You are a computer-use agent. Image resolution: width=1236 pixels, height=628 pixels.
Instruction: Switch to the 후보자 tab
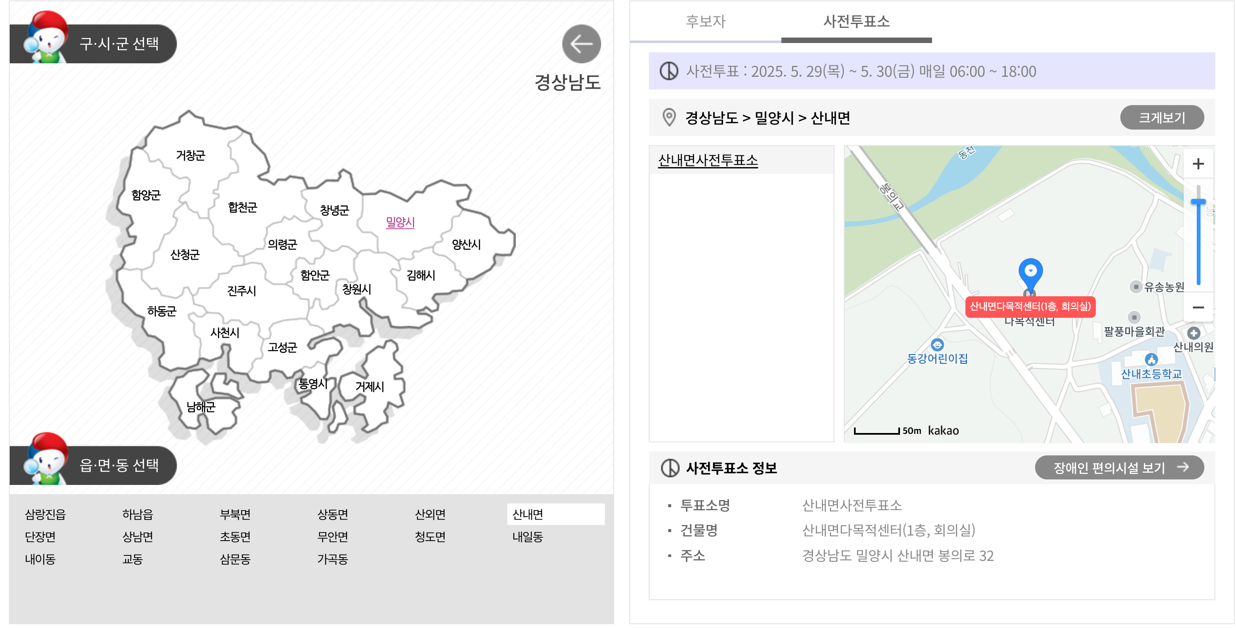click(705, 22)
